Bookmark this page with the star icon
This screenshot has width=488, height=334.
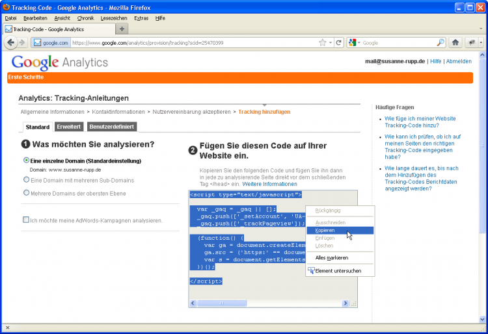point(322,43)
